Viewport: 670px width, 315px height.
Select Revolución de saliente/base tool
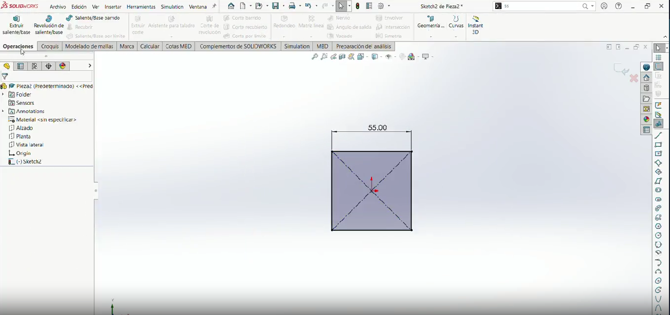pyautogui.click(x=49, y=25)
